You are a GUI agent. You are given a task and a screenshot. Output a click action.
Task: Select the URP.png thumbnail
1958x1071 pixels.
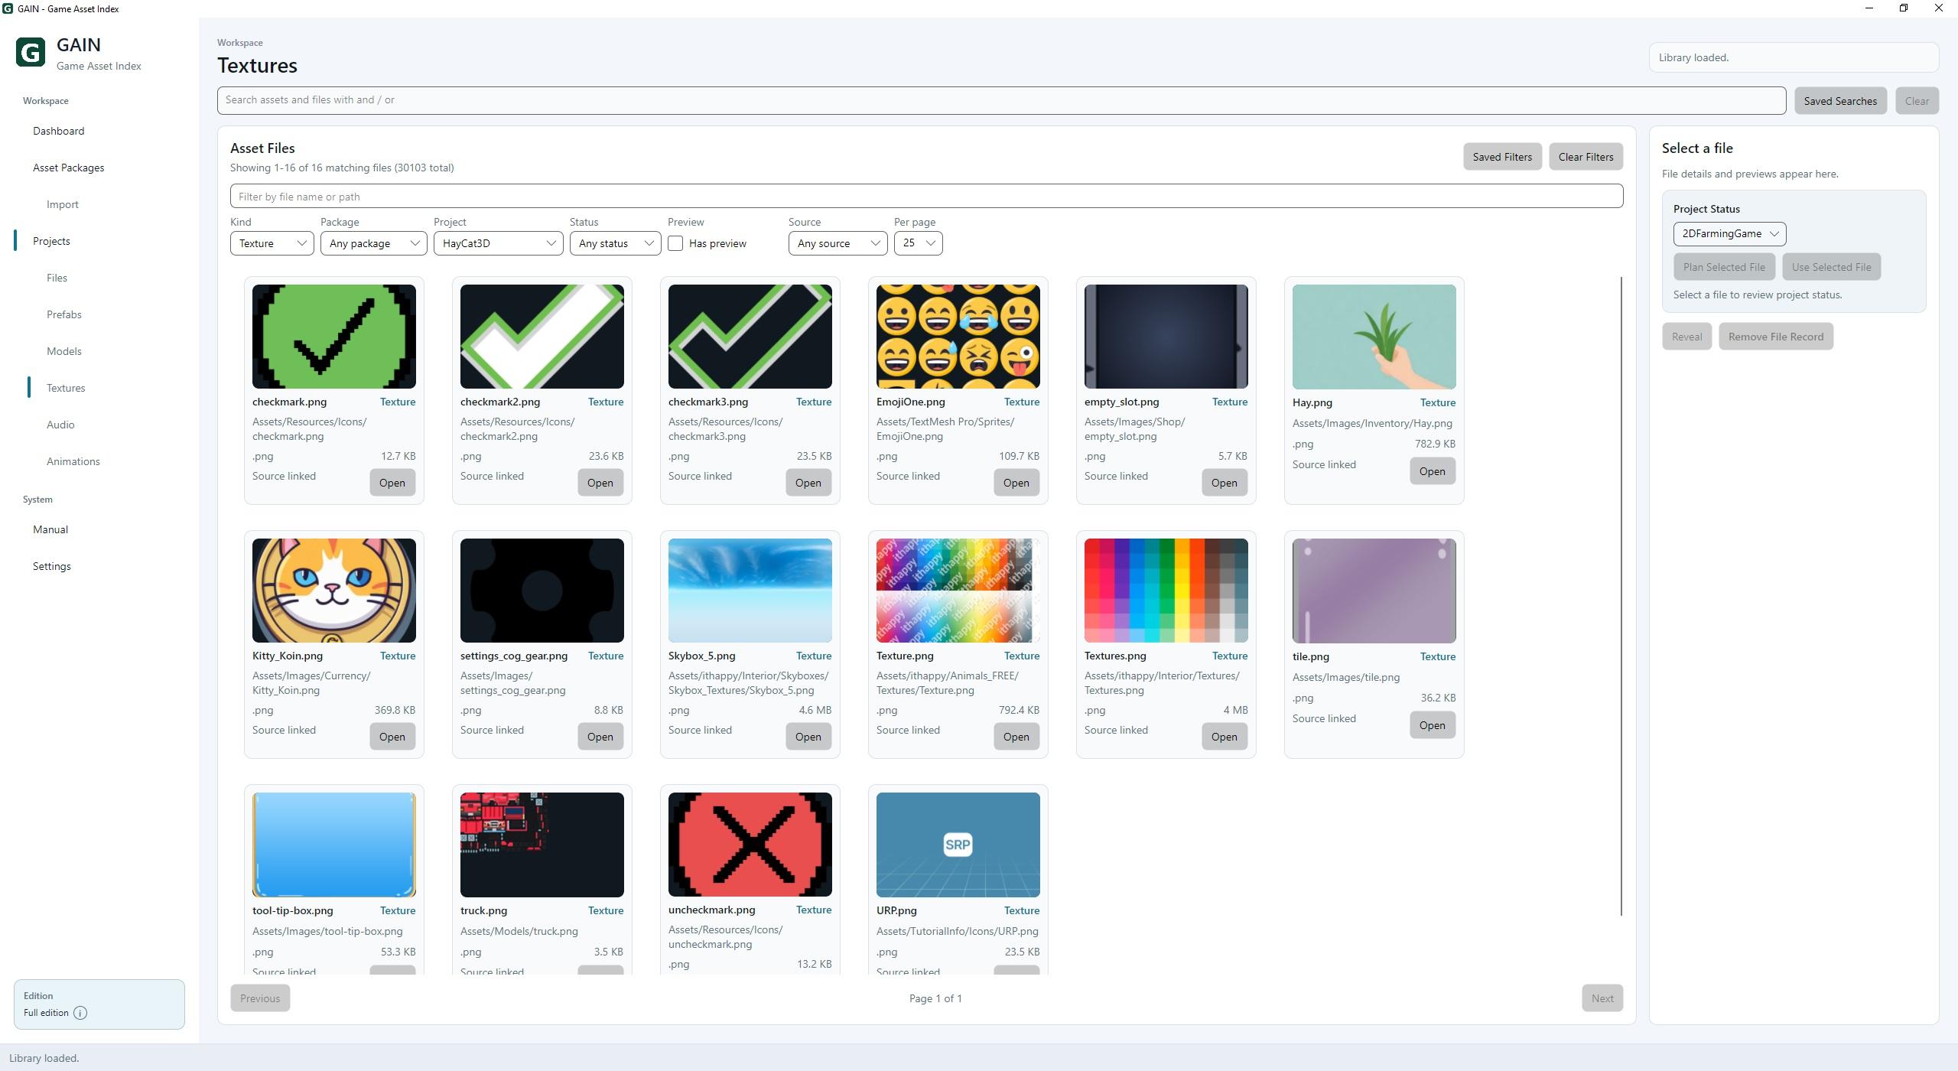pyautogui.click(x=958, y=845)
